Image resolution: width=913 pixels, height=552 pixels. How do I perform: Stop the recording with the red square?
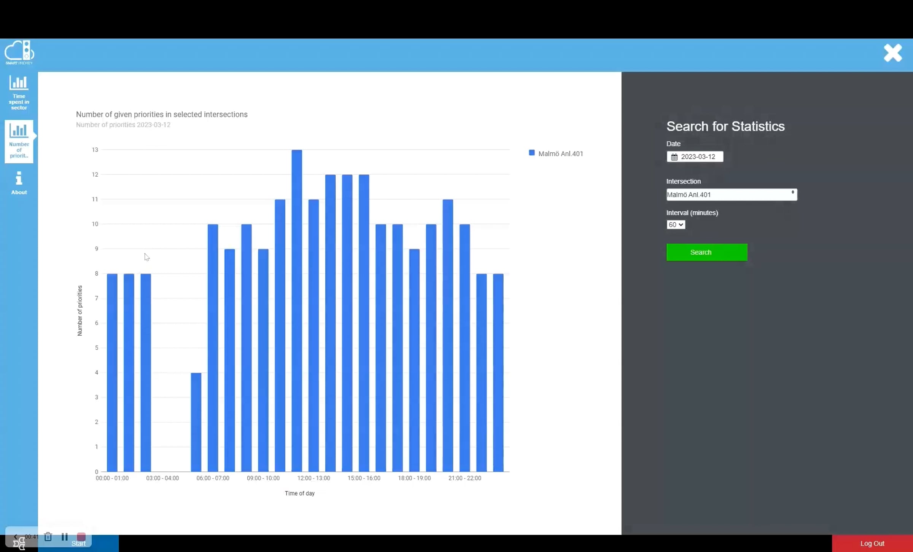[x=81, y=536]
